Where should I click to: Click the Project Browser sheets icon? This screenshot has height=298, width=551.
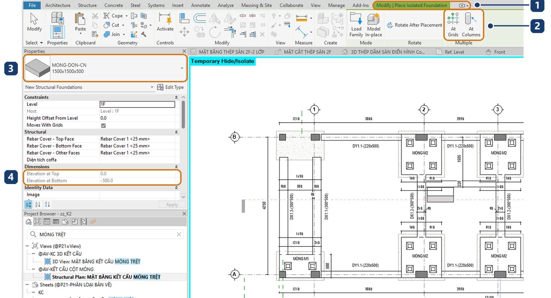tap(65, 222)
